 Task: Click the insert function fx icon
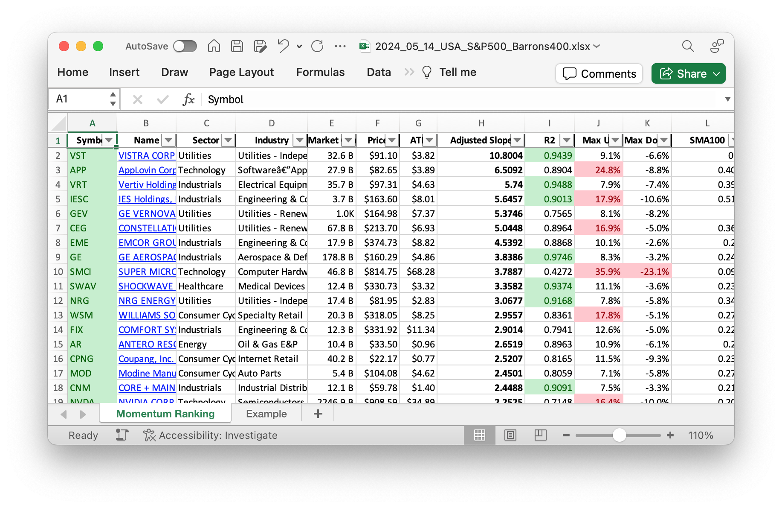pos(188,99)
